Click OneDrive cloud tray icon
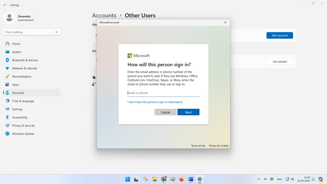 (265, 179)
